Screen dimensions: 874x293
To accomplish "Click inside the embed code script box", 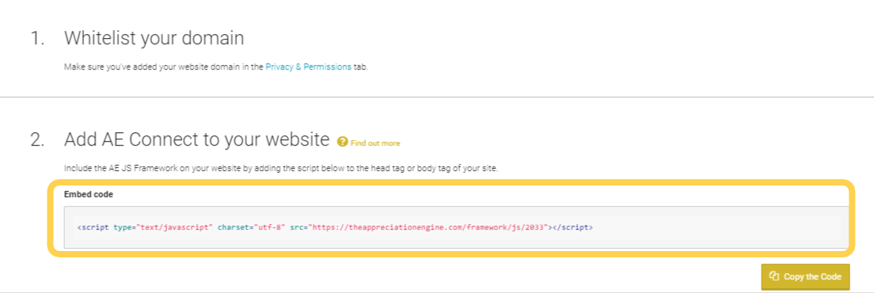I will coord(456,227).
